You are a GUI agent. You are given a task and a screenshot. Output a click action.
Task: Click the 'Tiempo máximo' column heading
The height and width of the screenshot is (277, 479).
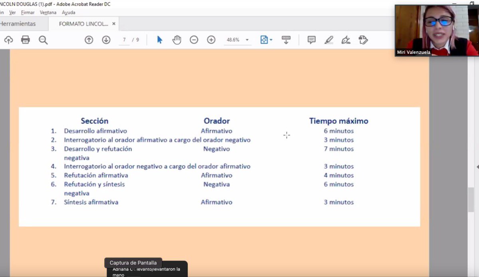pyautogui.click(x=339, y=121)
